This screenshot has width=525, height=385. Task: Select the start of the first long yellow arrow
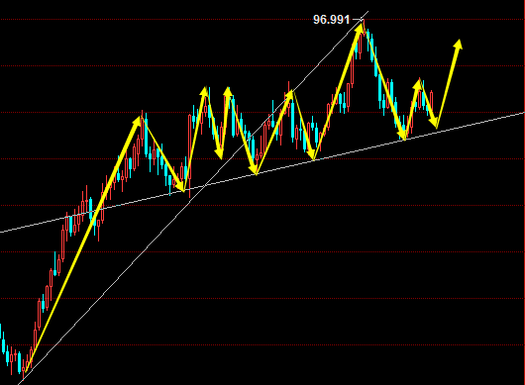pyautogui.click(x=27, y=369)
